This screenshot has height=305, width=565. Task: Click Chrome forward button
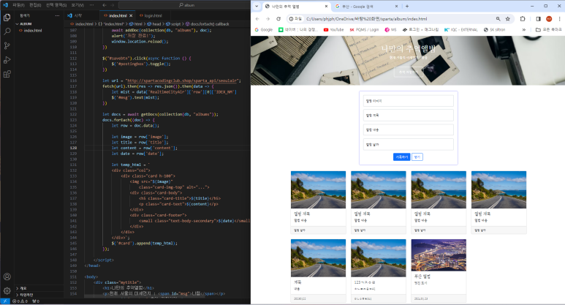pos(268,19)
